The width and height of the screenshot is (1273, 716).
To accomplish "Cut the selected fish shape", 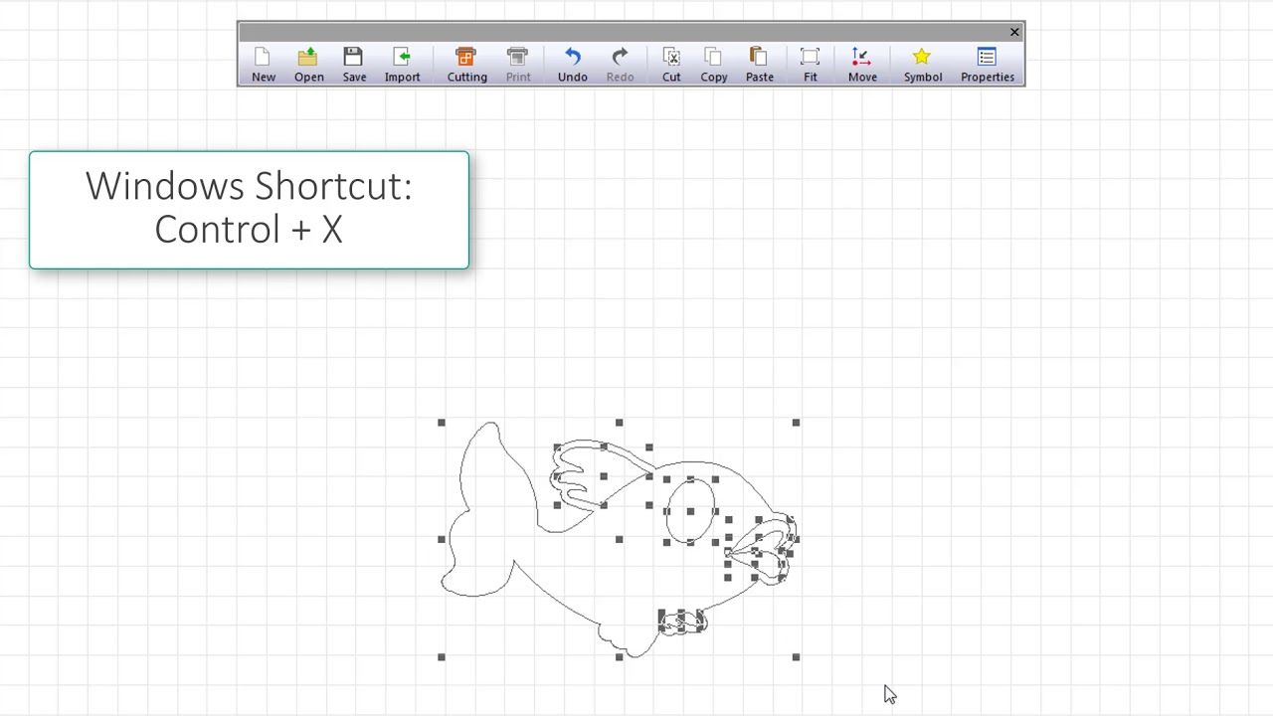I will point(671,65).
